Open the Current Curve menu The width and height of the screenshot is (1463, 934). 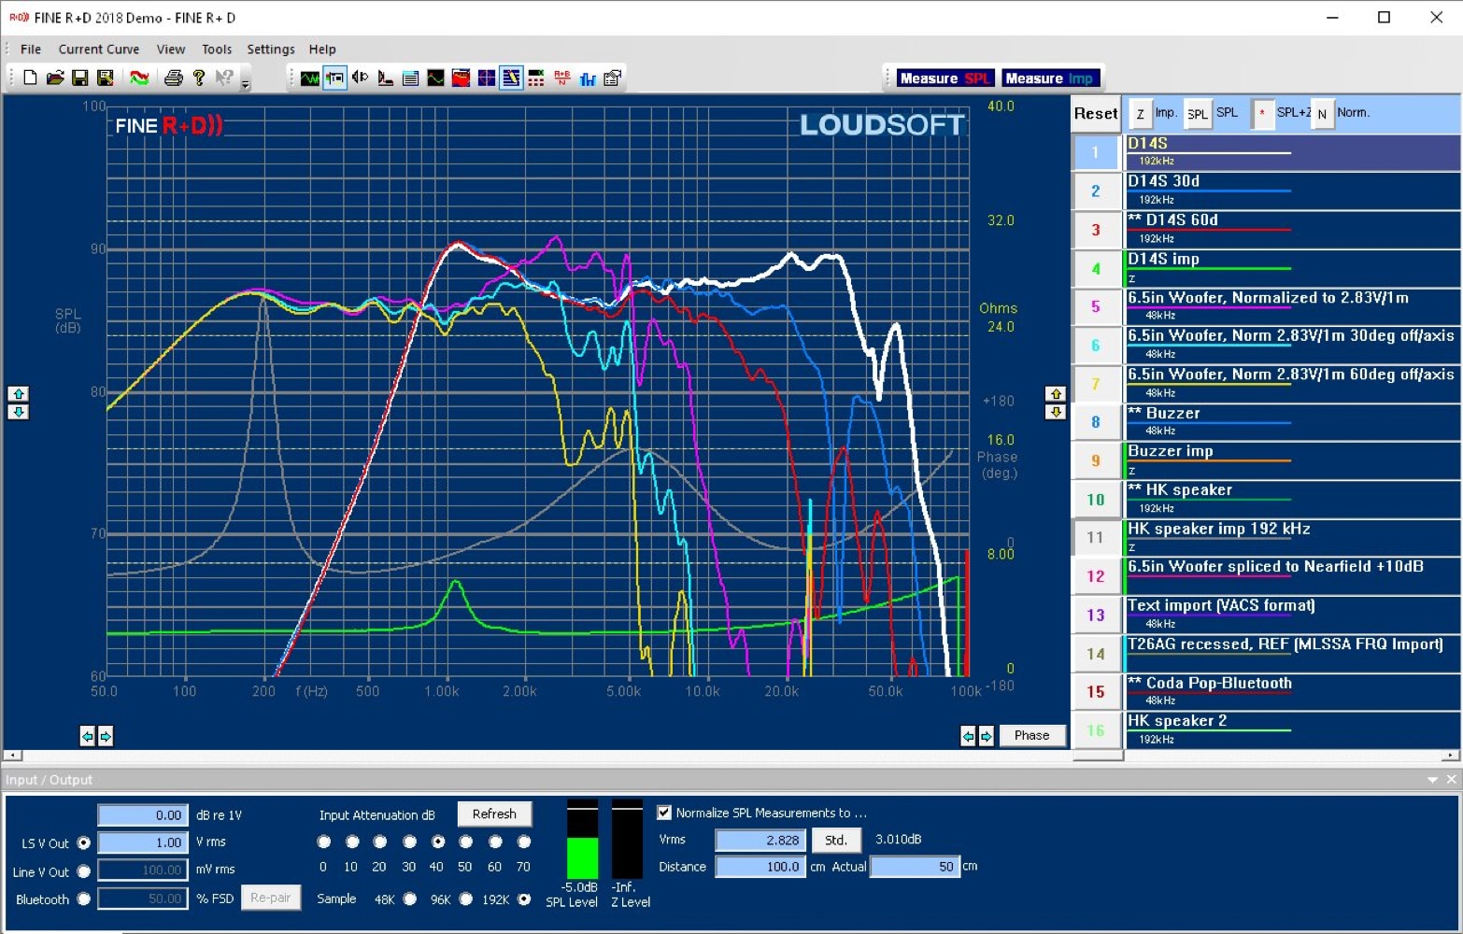(x=98, y=50)
